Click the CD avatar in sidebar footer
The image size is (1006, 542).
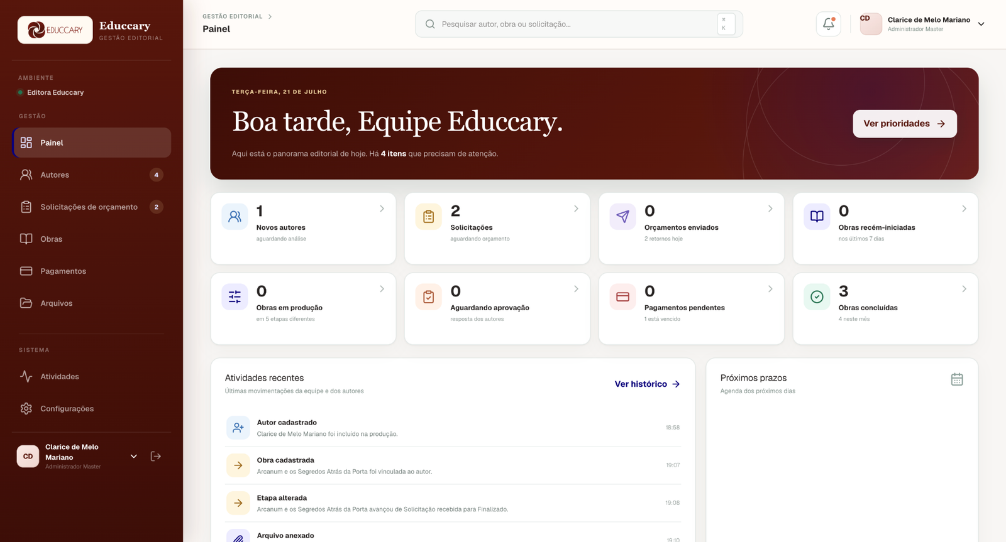[28, 457]
